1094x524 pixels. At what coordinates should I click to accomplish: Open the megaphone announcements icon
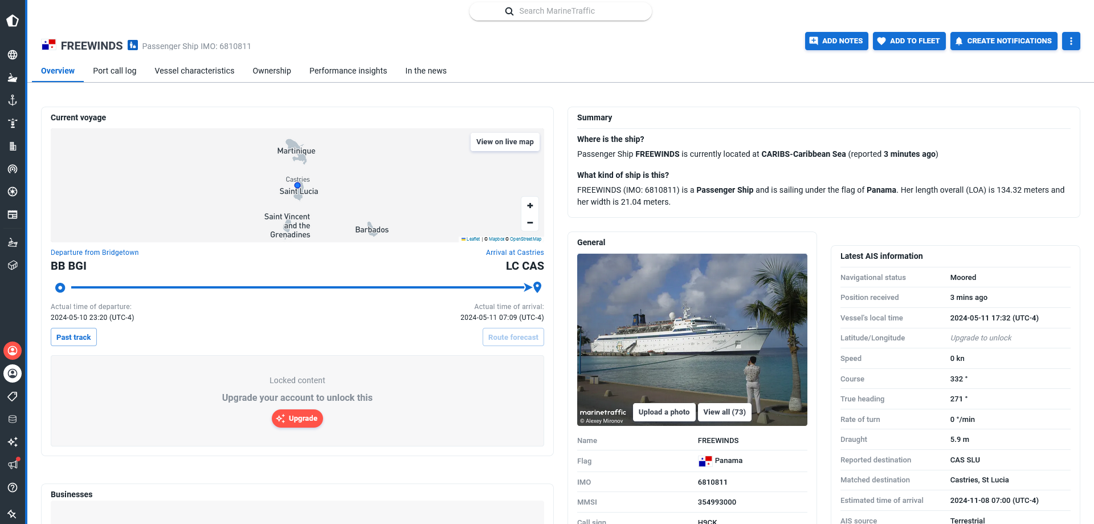(x=13, y=464)
